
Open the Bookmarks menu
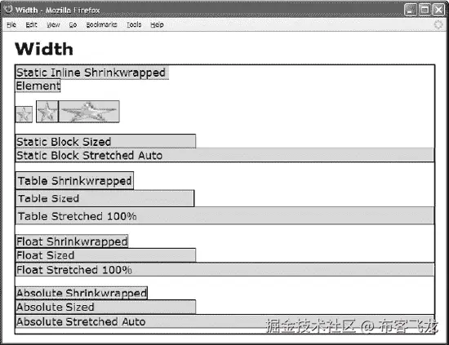click(102, 24)
